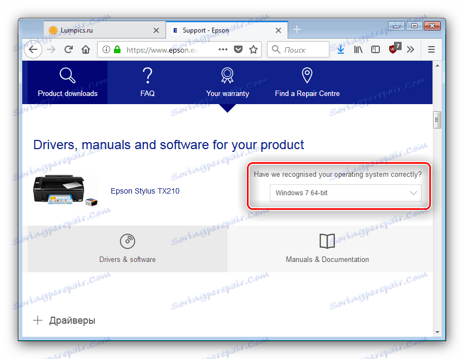The image size is (464, 359).
Task: Select the Drivers & software tab
Action: pos(128,249)
